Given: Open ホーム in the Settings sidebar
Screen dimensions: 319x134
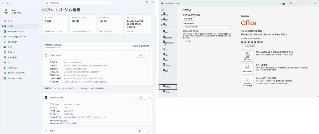Looking at the screenshot, I should click(x=20, y=21).
